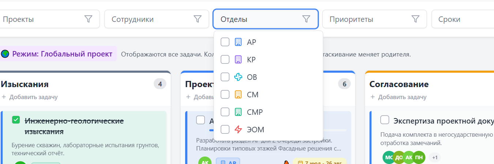The height and width of the screenshot is (164, 494).
Task: Select the АР option label
Action: coord(251,42)
